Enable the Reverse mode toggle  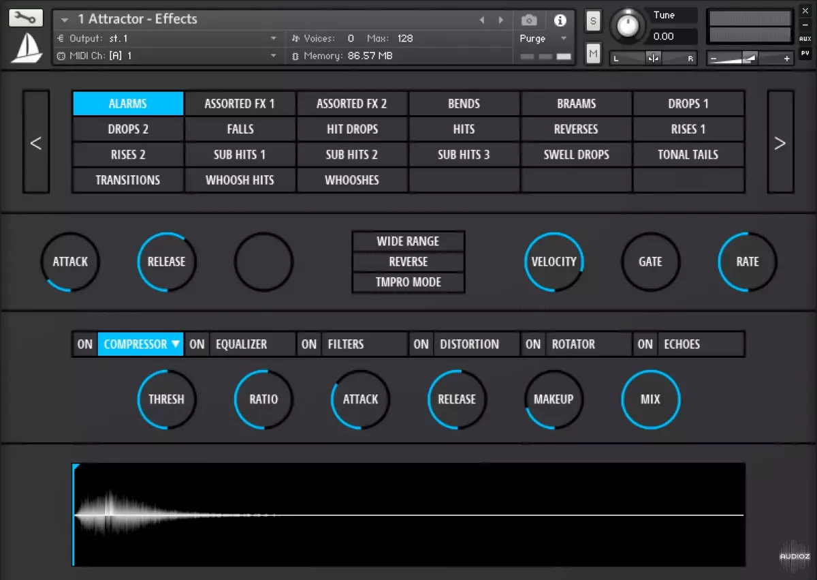click(408, 262)
